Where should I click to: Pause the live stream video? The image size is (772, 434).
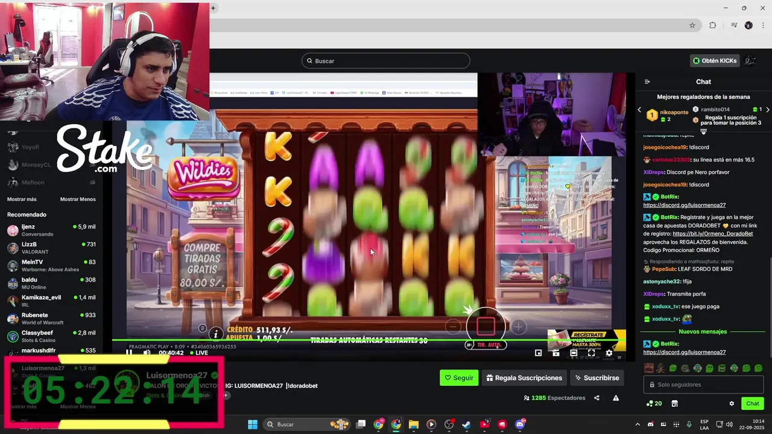128,353
